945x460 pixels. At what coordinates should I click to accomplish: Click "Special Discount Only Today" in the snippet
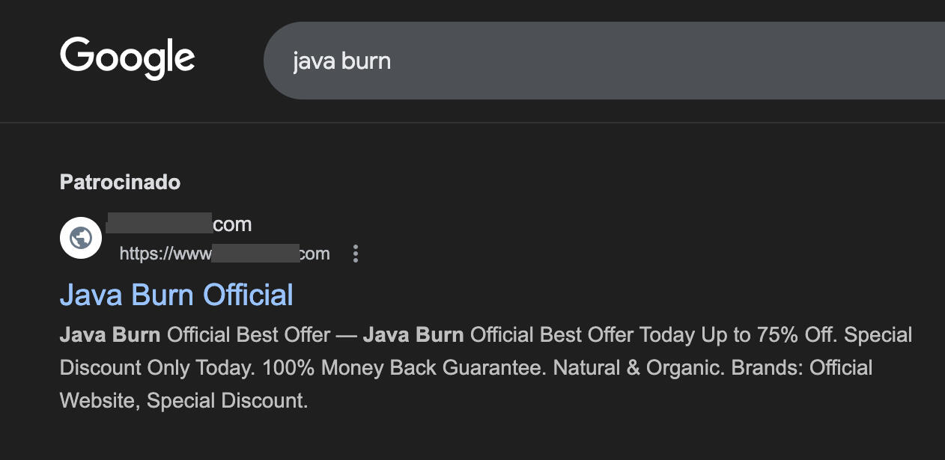tap(878, 334)
